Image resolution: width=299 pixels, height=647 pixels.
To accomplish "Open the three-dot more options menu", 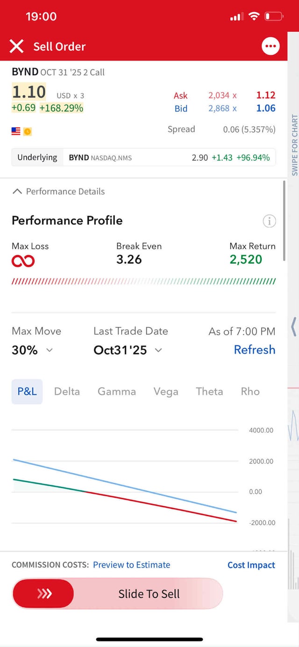I will tap(271, 46).
